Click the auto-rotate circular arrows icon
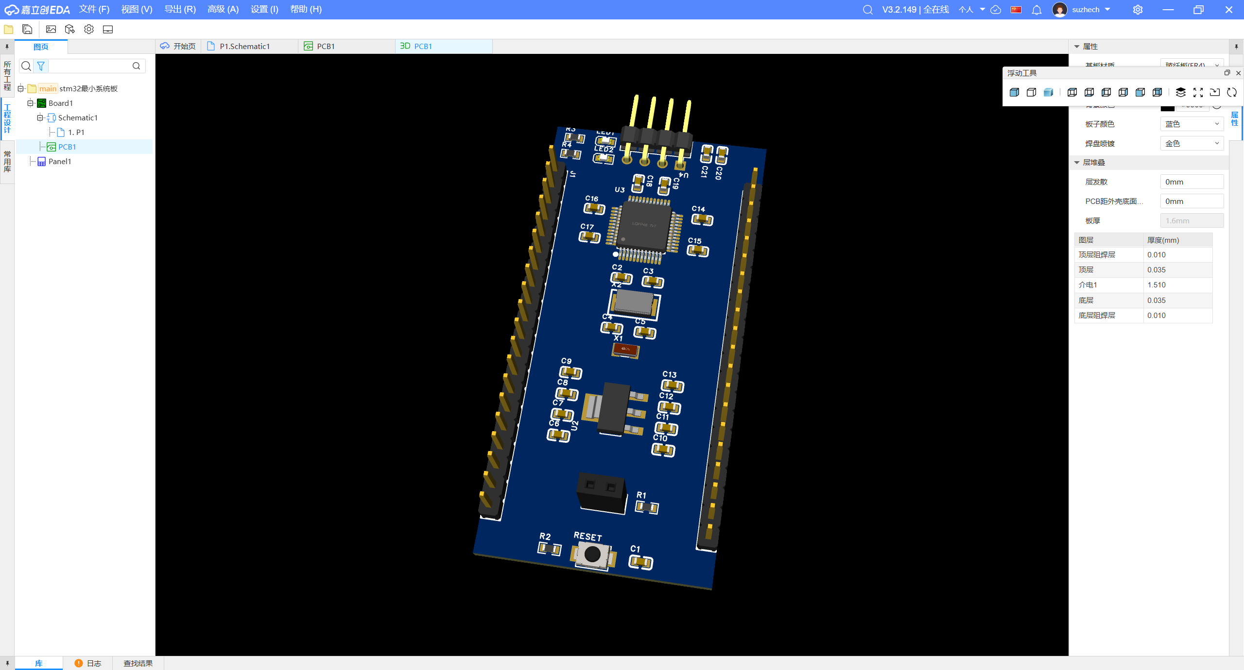Viewport: 1244px width, 670px height. tap(1232, 92)
